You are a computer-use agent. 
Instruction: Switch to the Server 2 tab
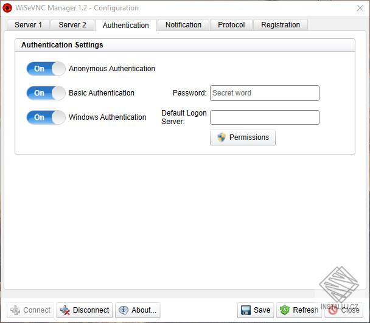point(72,25)
